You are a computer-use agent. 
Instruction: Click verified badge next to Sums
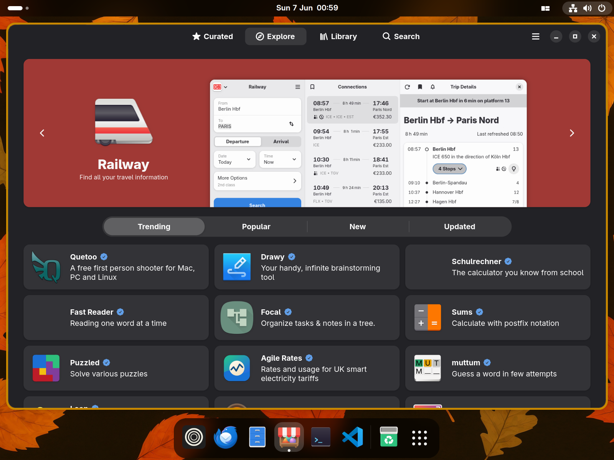click(x=479, y=312)
